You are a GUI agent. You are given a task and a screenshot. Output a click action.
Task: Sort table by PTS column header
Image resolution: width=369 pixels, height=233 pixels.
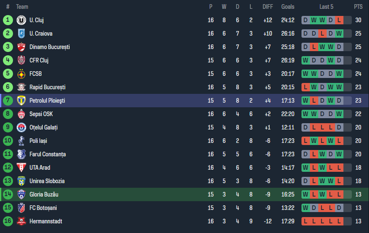(358, 7)
